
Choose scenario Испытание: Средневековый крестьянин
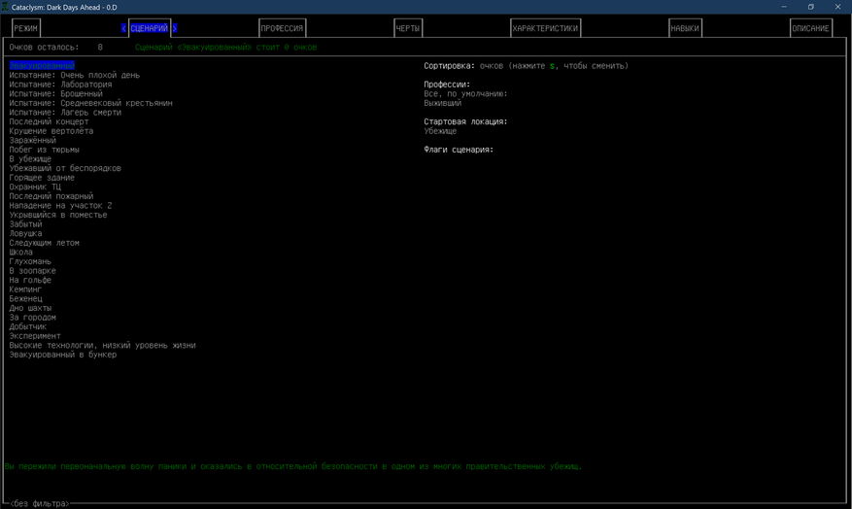[x=90, y=103]
